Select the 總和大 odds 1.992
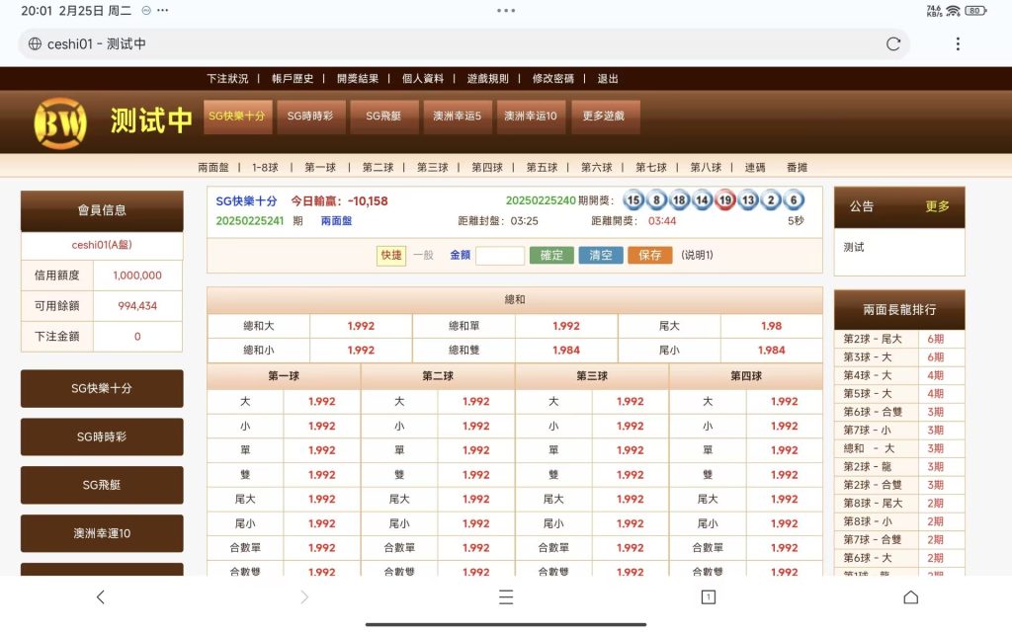Screen dimensions: 1012x632 click(361, 326)
